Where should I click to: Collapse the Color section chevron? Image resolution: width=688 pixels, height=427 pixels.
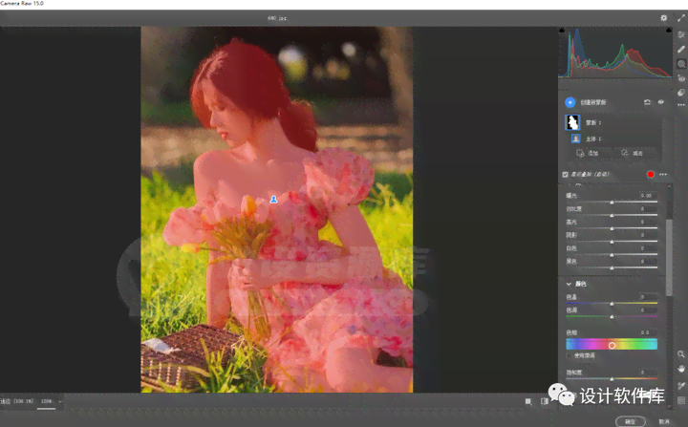(x=569, y=284)
